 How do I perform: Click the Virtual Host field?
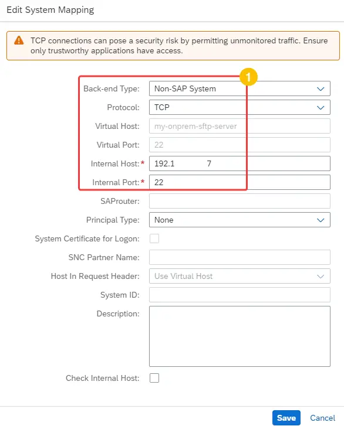pyautogui.click(x=240, y=126)
